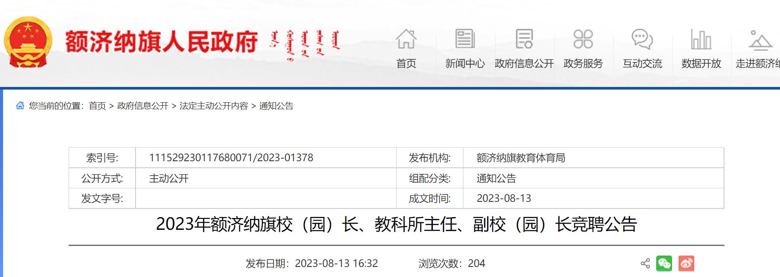Screen dimensions: 780x277
Task: Open the 政务服务 menu label
Action: tap(583, 63)
